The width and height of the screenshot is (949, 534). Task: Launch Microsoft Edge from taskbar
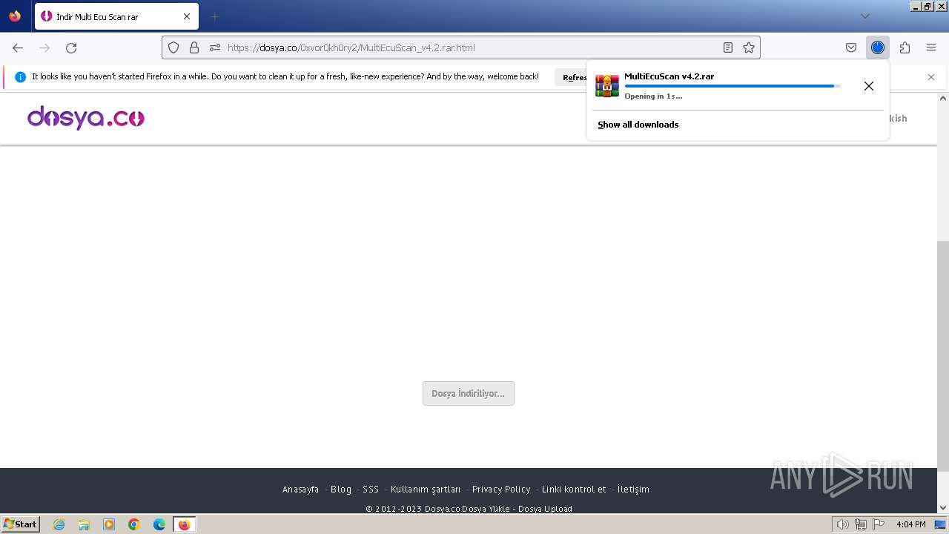(159, 524)
